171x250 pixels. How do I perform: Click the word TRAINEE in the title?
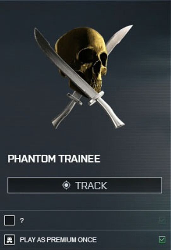[80, 159]
